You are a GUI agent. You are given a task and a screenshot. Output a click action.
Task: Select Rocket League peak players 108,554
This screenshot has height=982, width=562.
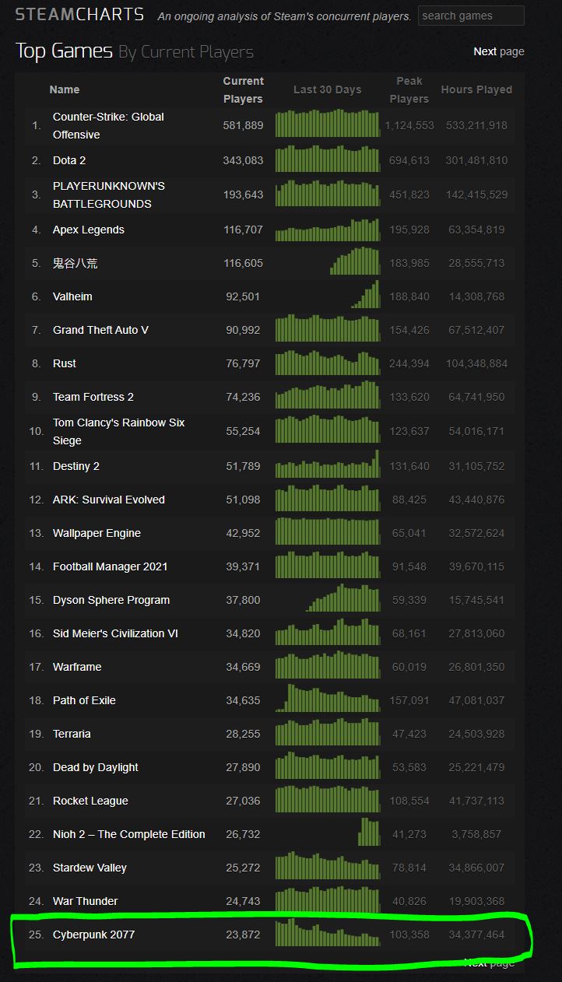coord(409,801)
